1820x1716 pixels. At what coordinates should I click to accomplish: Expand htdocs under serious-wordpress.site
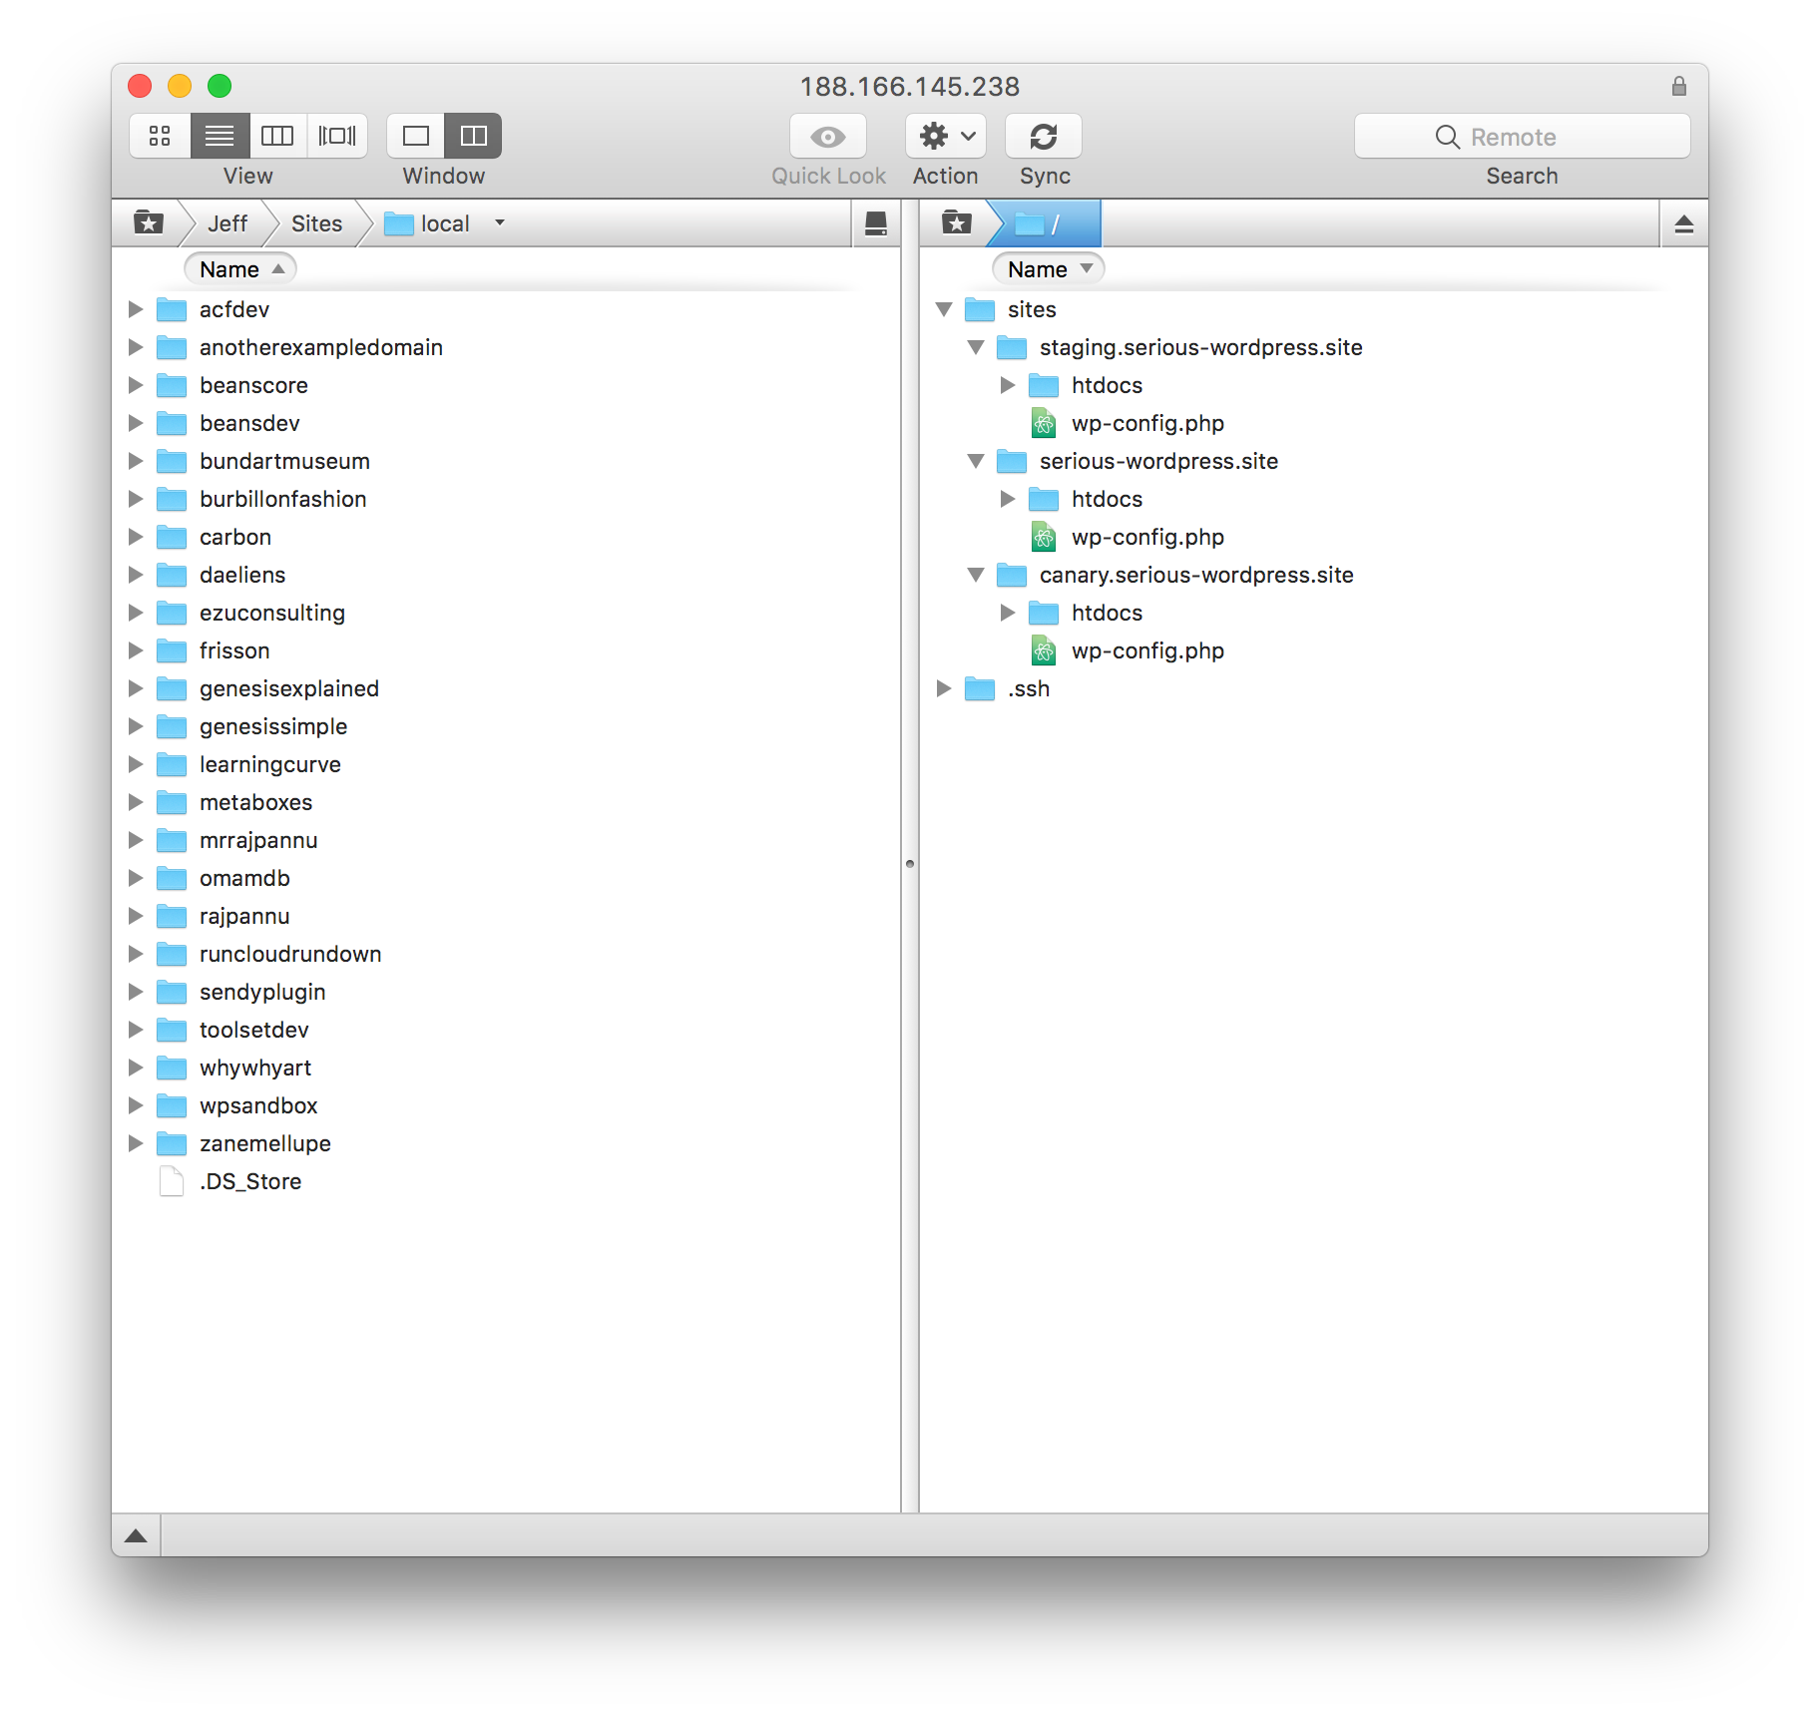pyautogui.click(x=1008, y=499)
